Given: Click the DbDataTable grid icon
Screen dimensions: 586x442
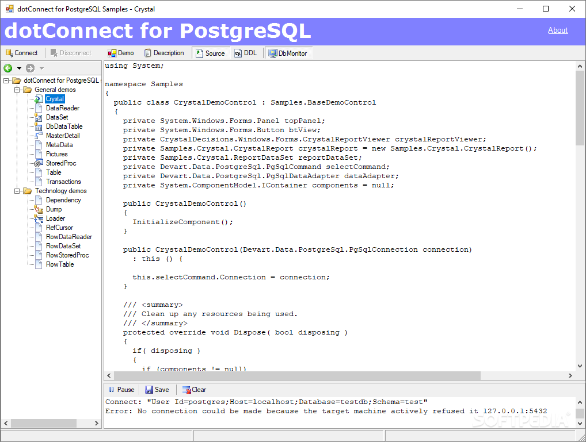Looking at the screenshot, I should tap(39, 126).
